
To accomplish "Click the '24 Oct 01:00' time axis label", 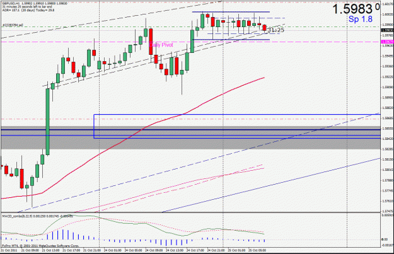I will click(113, 250).
